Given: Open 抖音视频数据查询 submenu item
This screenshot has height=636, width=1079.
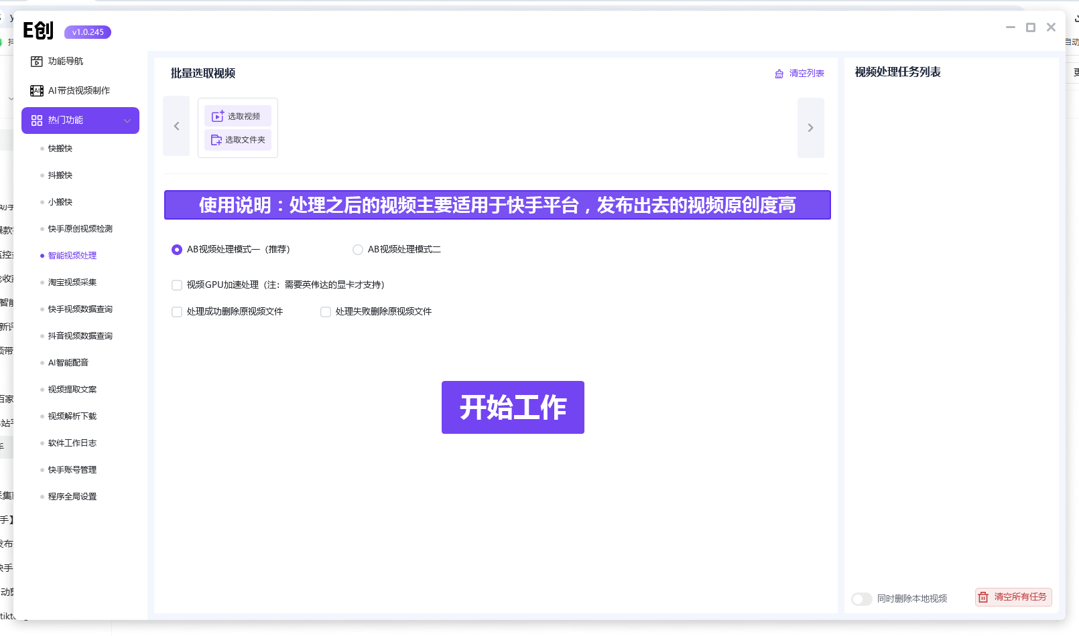Looking at the screenshot, I should (80, 336).
